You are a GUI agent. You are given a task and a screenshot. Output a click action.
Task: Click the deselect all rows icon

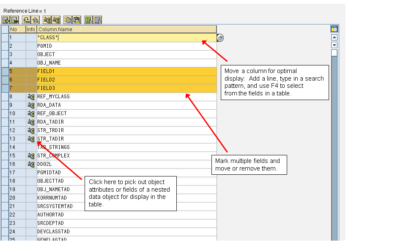[x=98, y=20]
